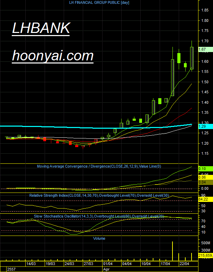Click the yellow 0.06 MACD signal value tag

[206, 177]
